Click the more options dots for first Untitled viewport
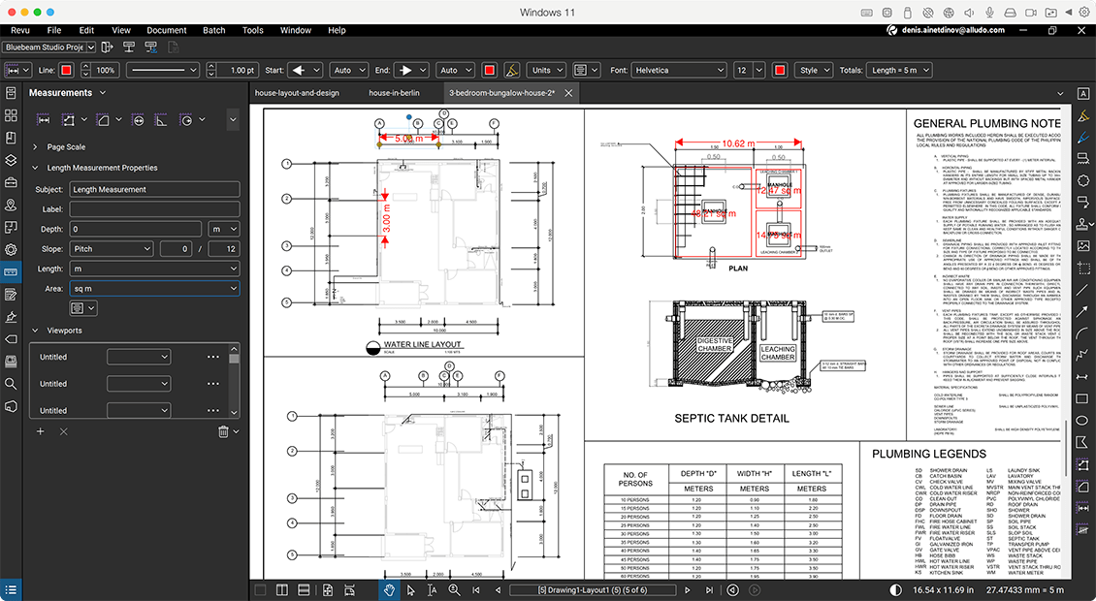Image resolution: width=1096 pixels, height=601 pixels. click(x=213, y=357)
